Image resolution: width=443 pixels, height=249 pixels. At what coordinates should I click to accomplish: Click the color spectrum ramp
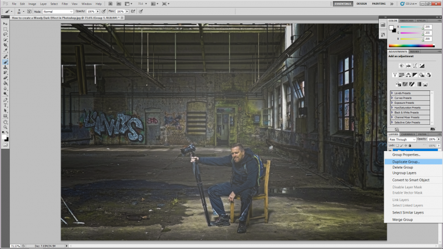[412, 45]
